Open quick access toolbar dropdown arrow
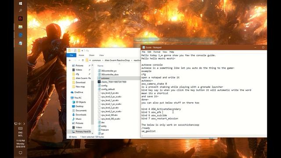Image resolution: width=281 pixels, height=158 pixels. (x=82, y=50)
